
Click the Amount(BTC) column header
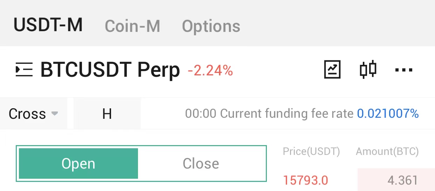(x=387, y=151)
